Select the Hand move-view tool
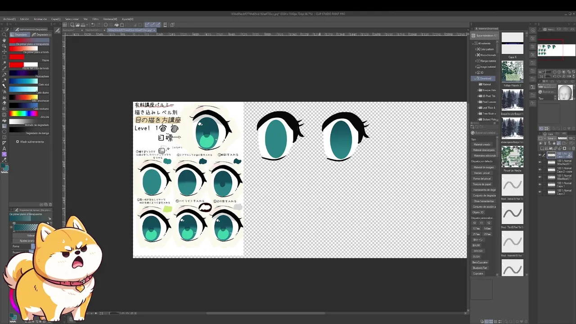The height and width of the screenshot is (324, 576). (4, 40)
